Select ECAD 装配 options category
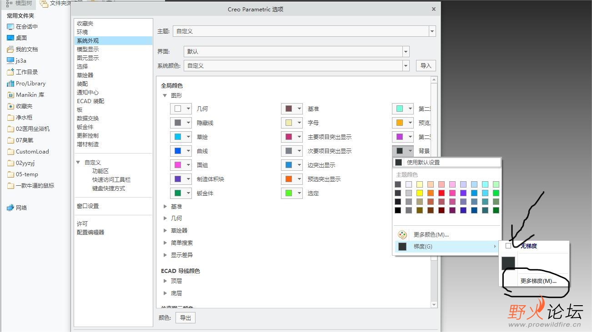Screen dimensions: 592x332 [90, 101]
